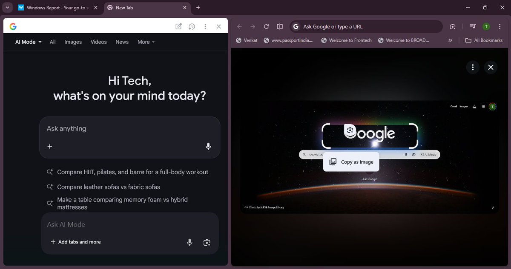Open the AI Mode dropdown
Image resolution: width=511 pixels, height=269 pixels.
point(27,42)
